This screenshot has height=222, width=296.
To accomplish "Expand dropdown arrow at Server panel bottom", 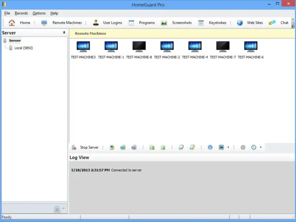I will pyautogui.click(x=64, y=208).
